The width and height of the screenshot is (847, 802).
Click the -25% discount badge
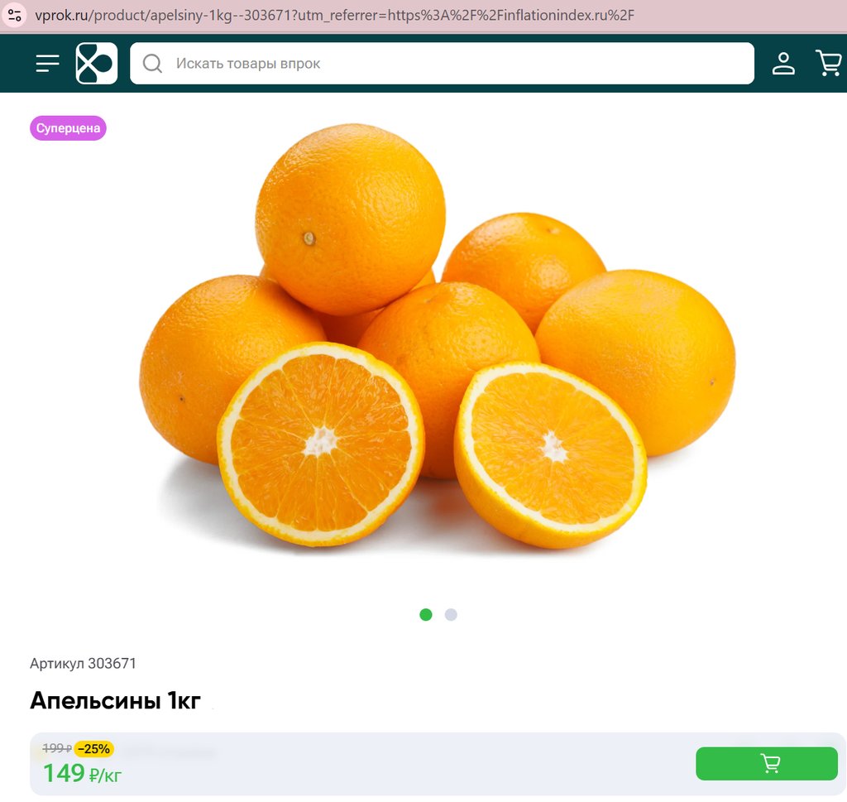[x=94, y=749]
